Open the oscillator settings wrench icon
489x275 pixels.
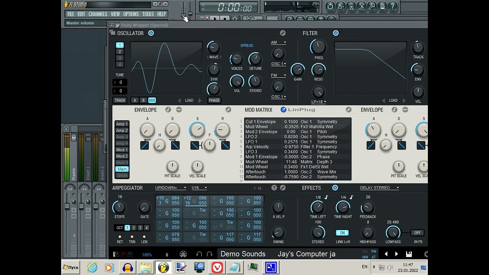click(x=283, y=33)
